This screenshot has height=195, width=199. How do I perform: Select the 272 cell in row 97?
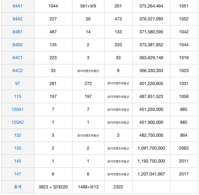pyautogui.click(x=88, y=84)
